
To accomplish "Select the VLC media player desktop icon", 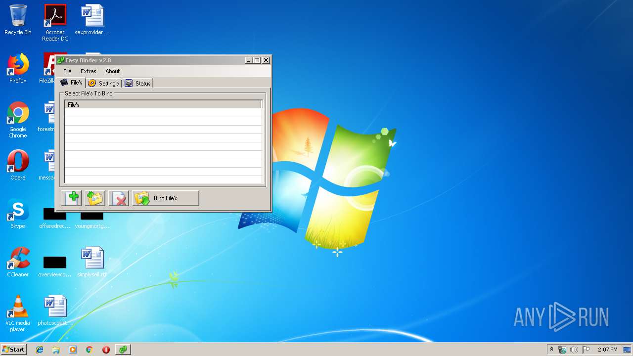I will click(x=18, y=313).
